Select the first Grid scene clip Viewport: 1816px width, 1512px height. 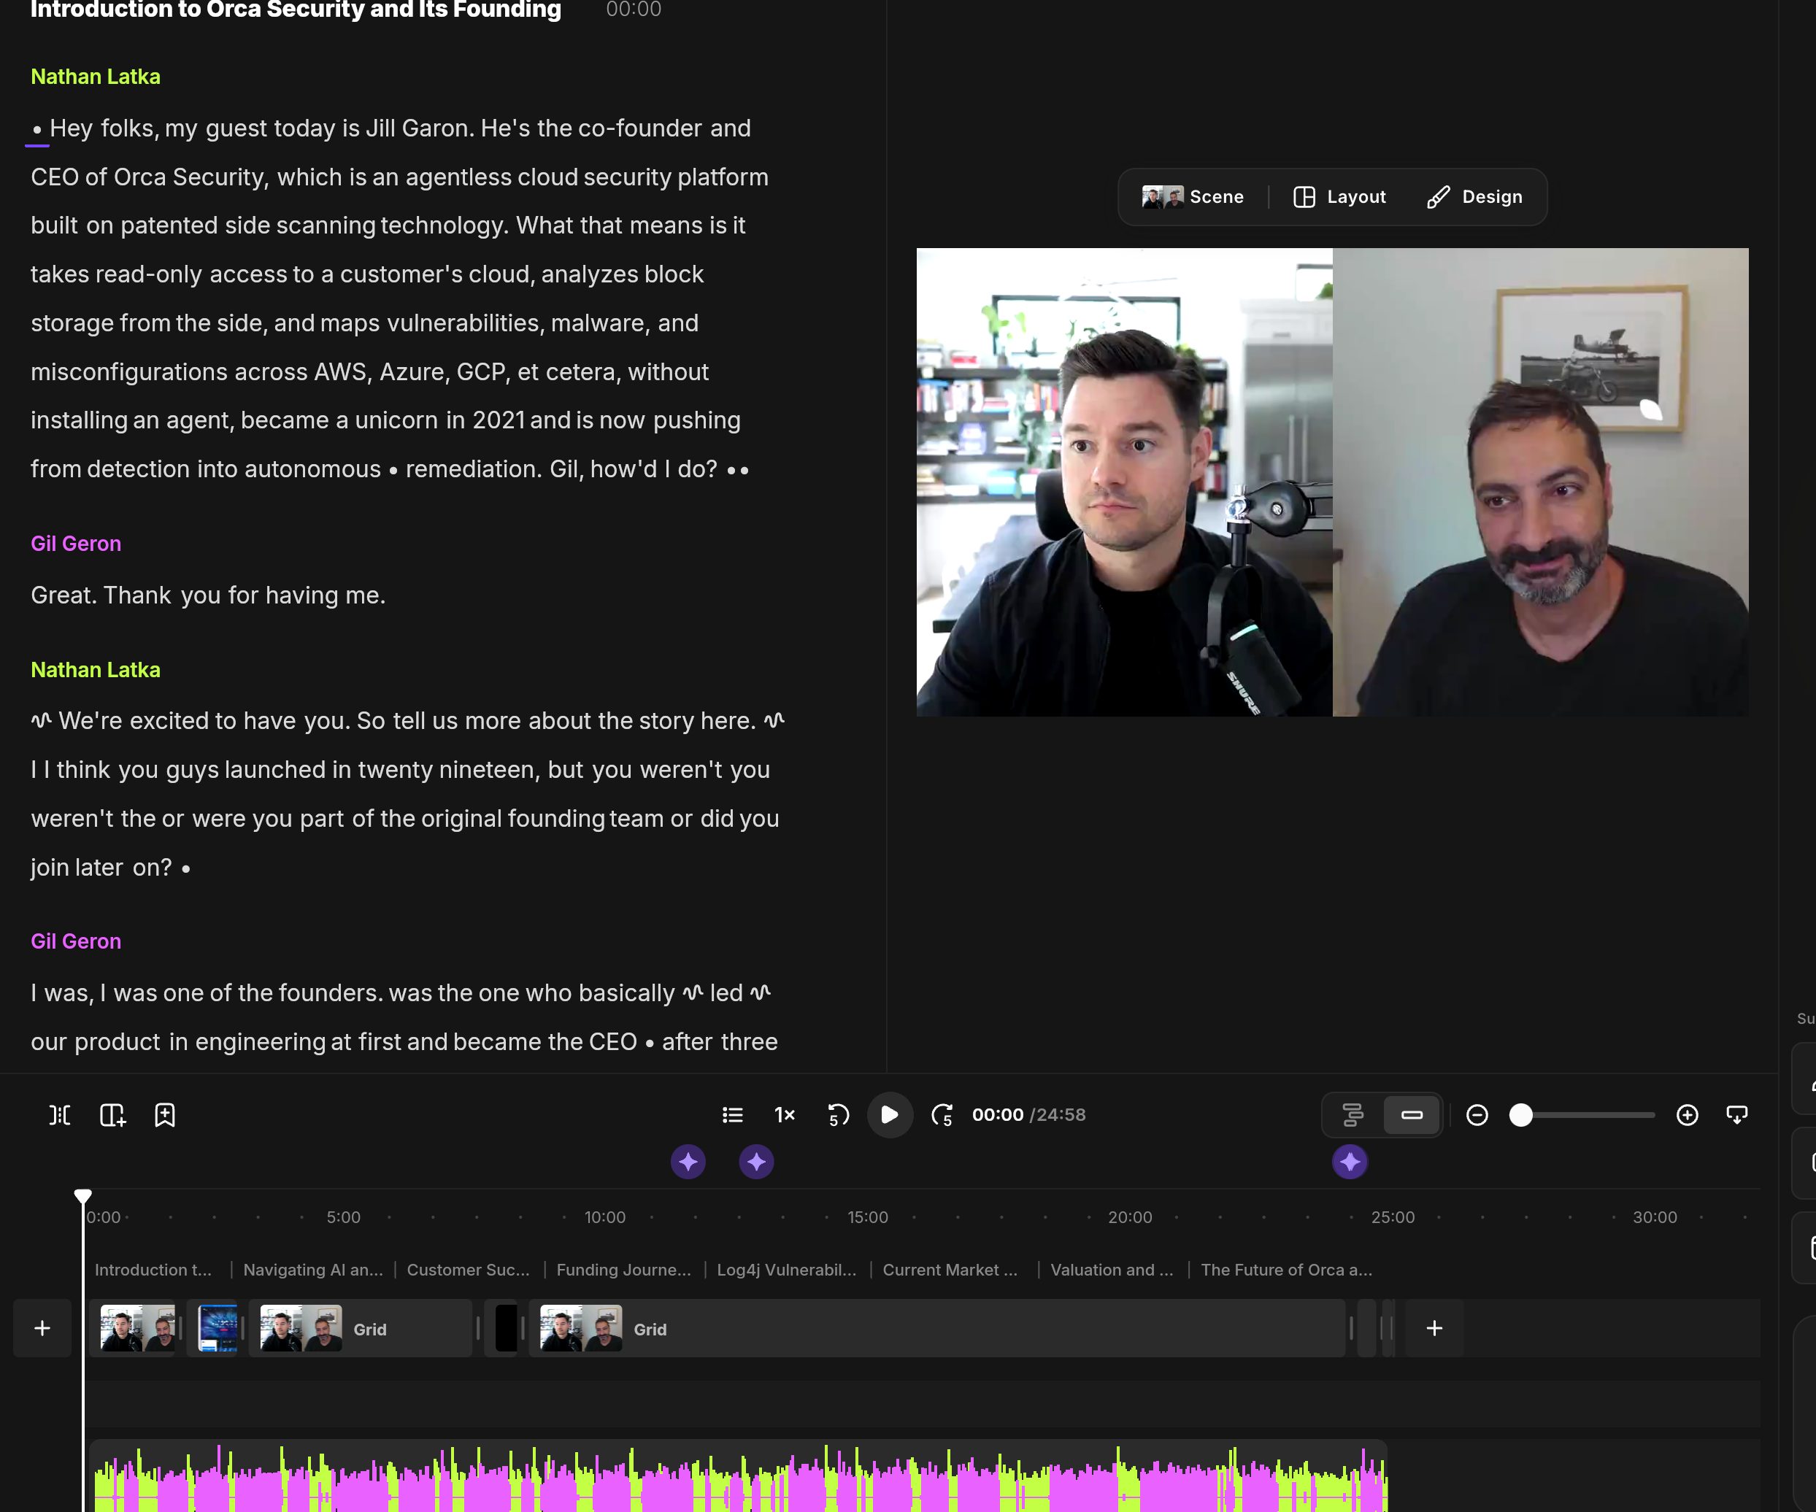pos(361,1328)
